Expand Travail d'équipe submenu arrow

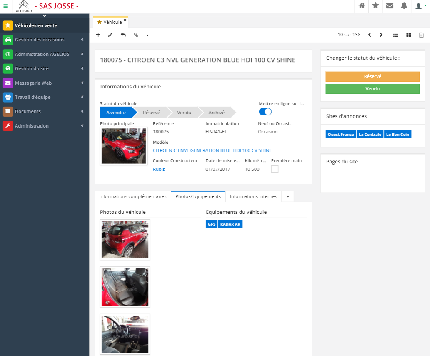pos(82,97)
